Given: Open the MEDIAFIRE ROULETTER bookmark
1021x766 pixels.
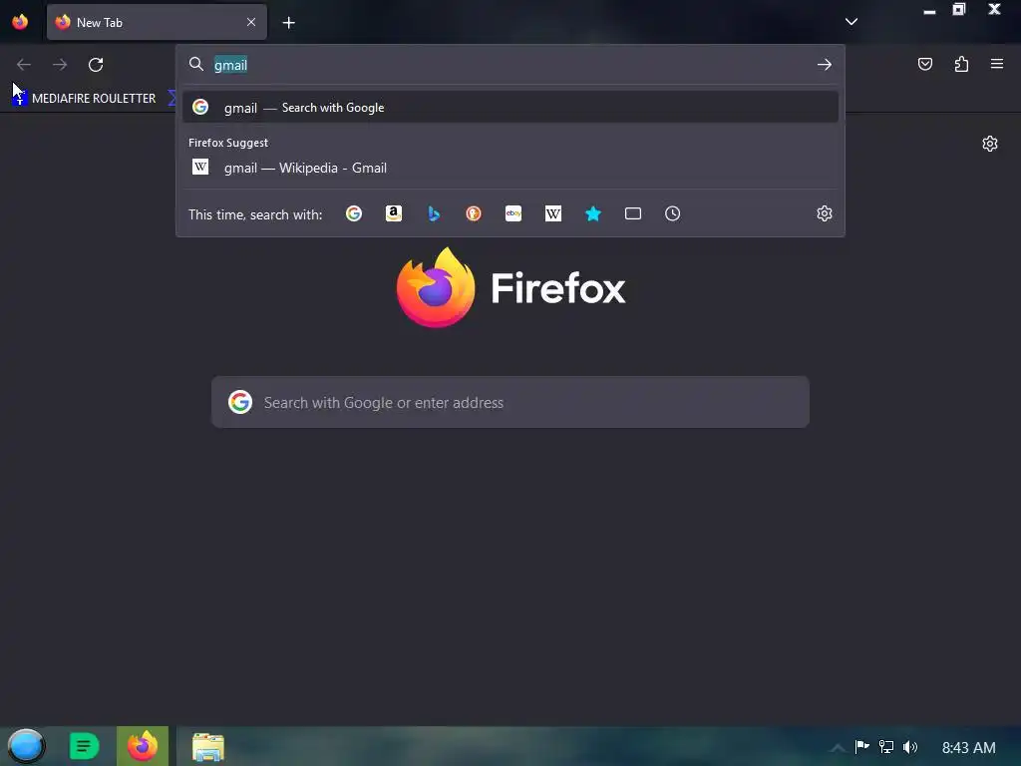Looking at the screenshot, I should (85, 99).
